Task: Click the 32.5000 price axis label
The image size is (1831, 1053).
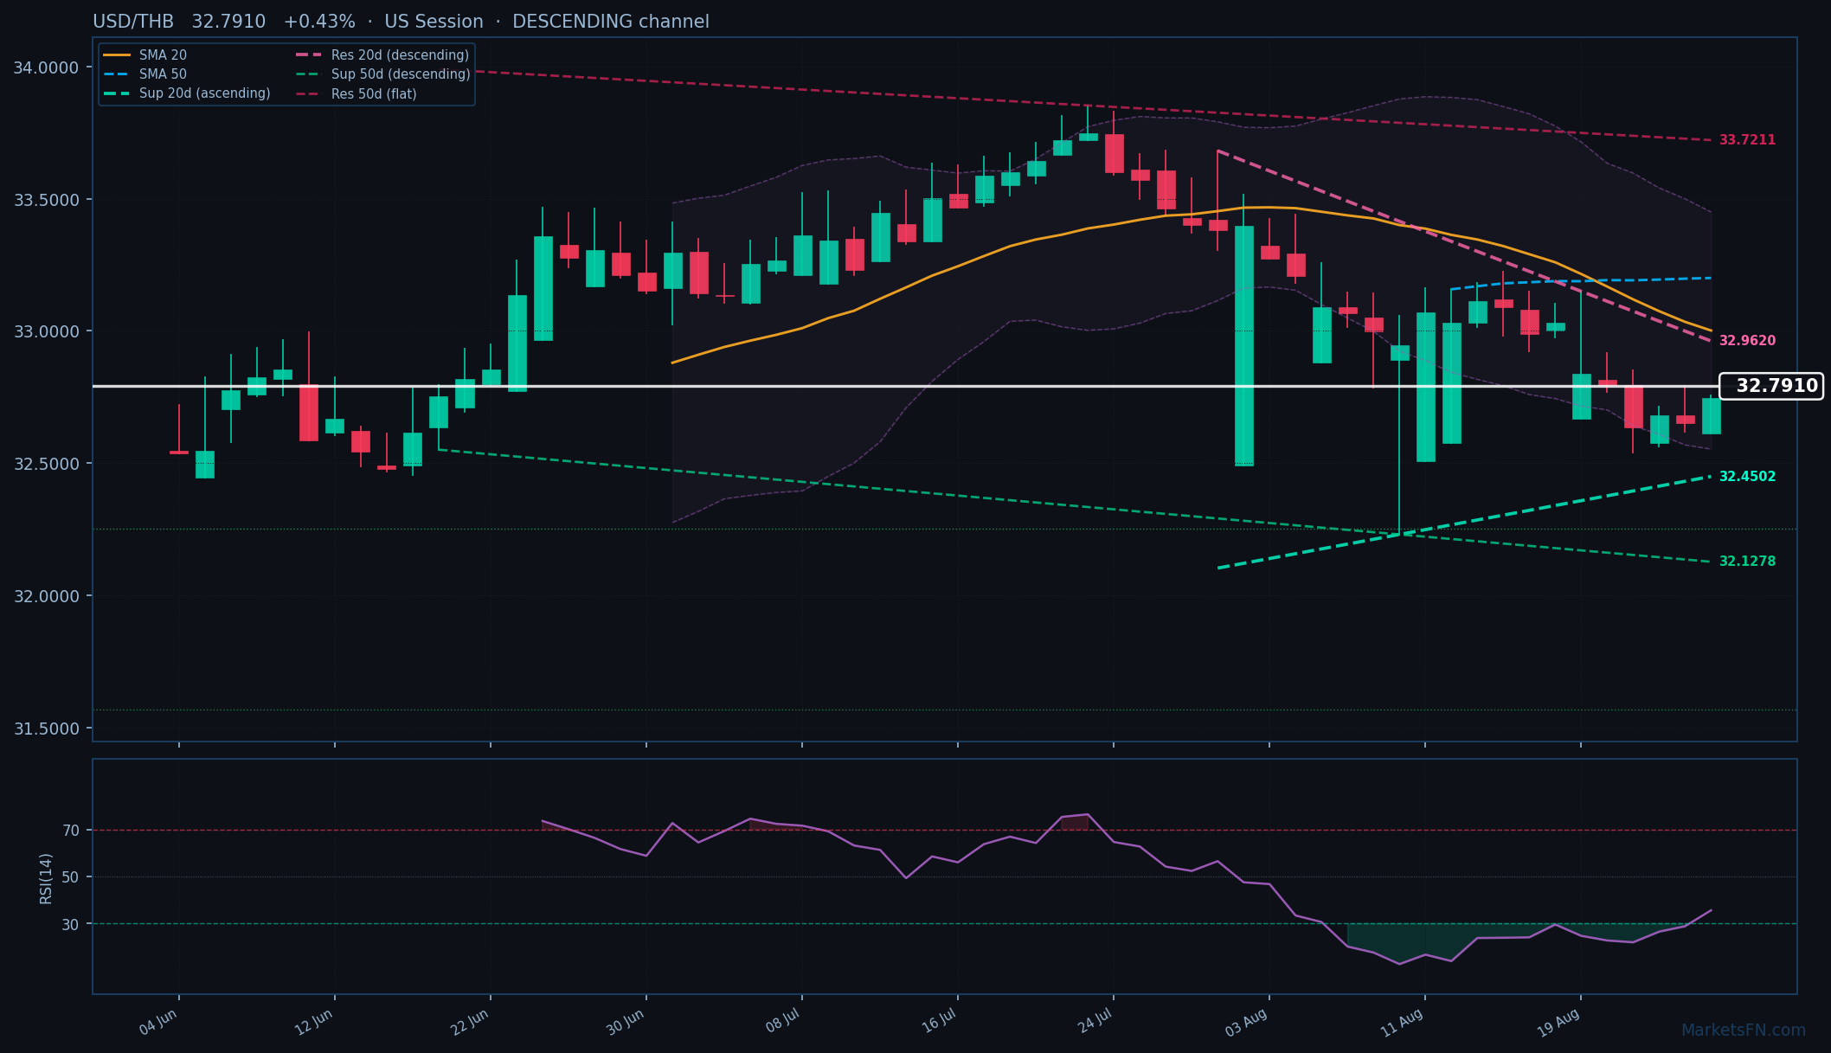Action: click(46, 464)
